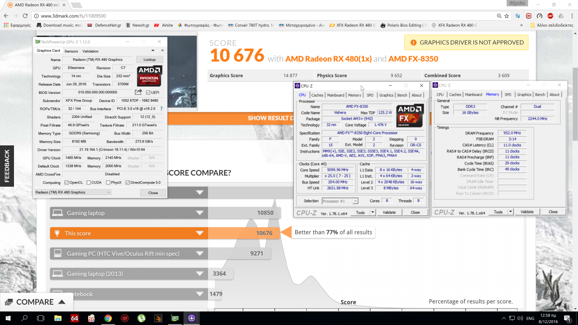
Task: Open Caches tab in the CPU-Z CPU window
Action: [x=317, y=95]
